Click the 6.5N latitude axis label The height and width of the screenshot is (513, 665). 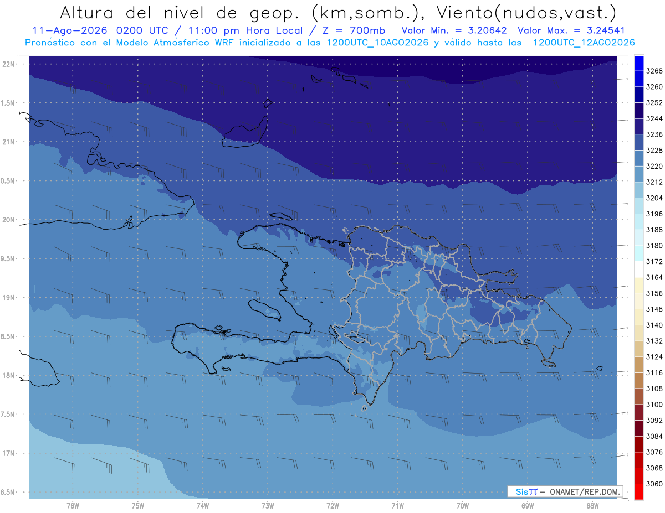[x=8, y=492]
